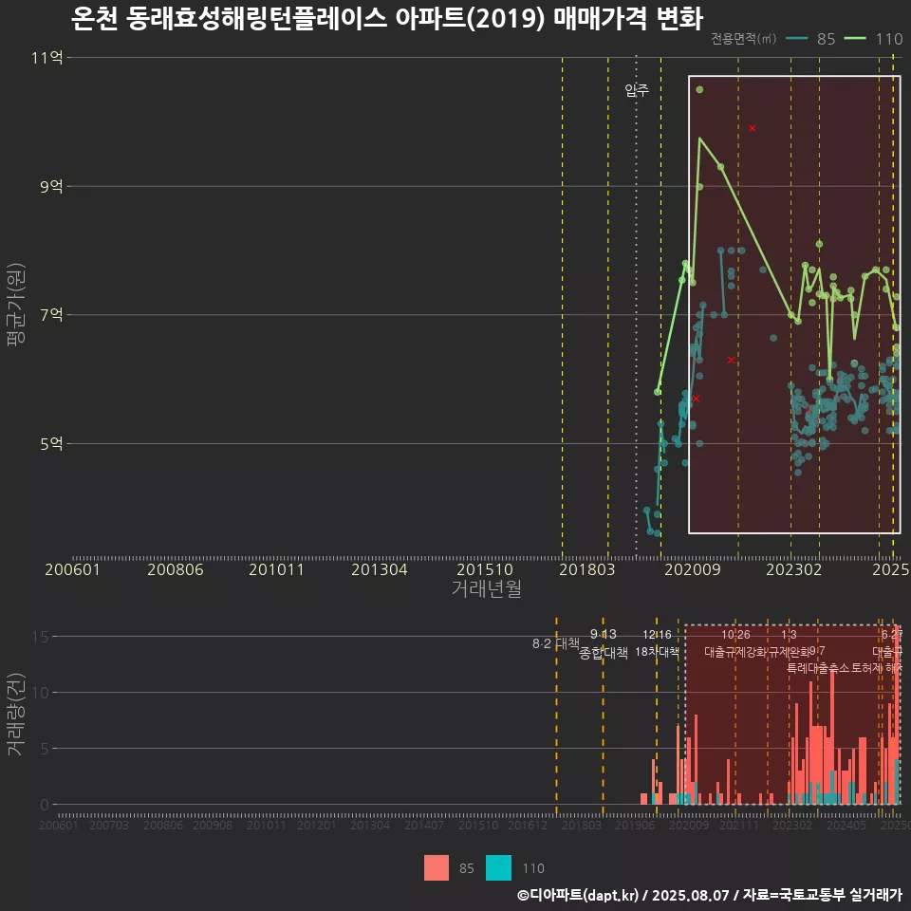911x911 pixels.
Task: Click the 201510 label on the price chart axis
Action: click(485, 569)
